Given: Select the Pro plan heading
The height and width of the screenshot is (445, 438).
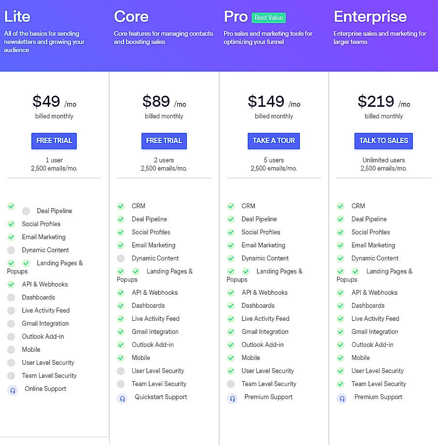Looking at the screenshot, I should (236, 16).
